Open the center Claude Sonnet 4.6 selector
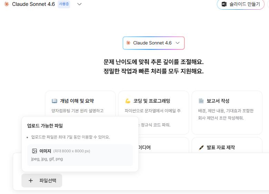 pyautogui.click(x=154, y=43)
